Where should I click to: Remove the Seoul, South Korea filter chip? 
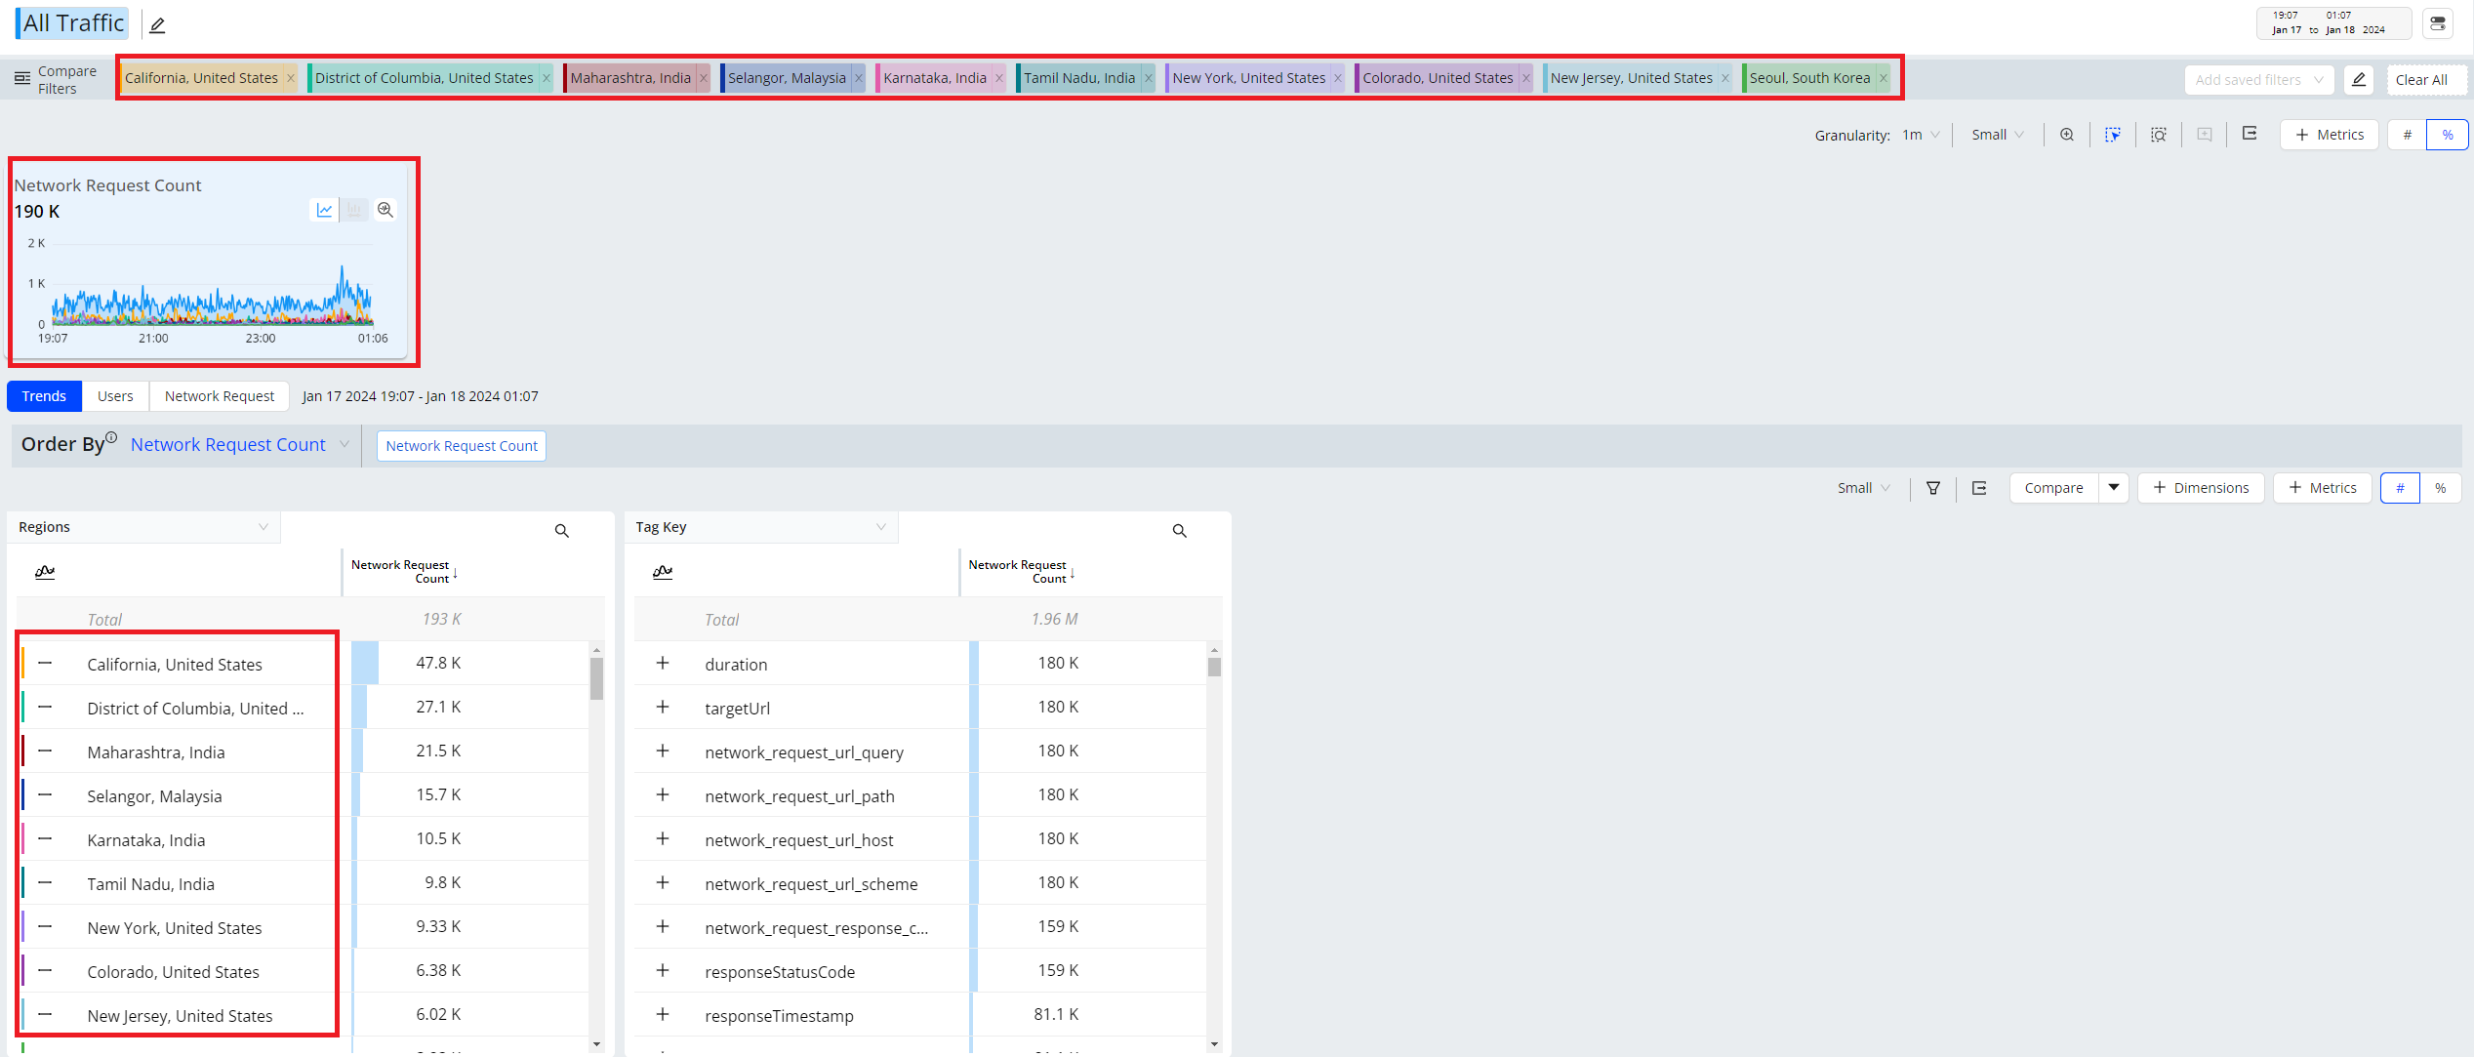pos(1883,78)
